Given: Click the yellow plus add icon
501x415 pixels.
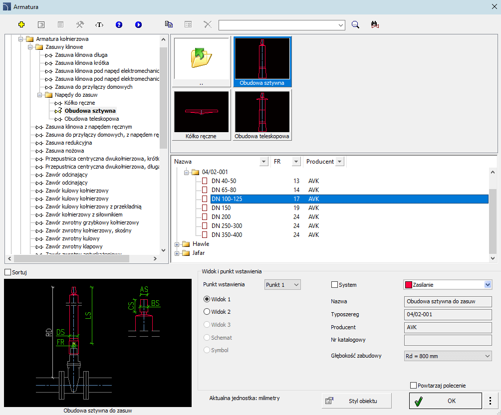Looking at the screenshot, I should tap(21, 24).
